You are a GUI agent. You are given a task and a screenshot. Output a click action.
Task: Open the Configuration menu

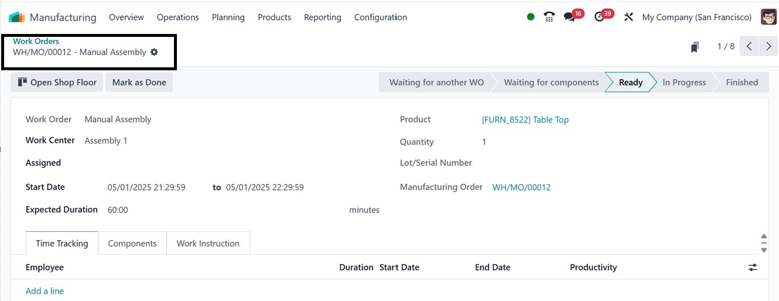[380, 17]
